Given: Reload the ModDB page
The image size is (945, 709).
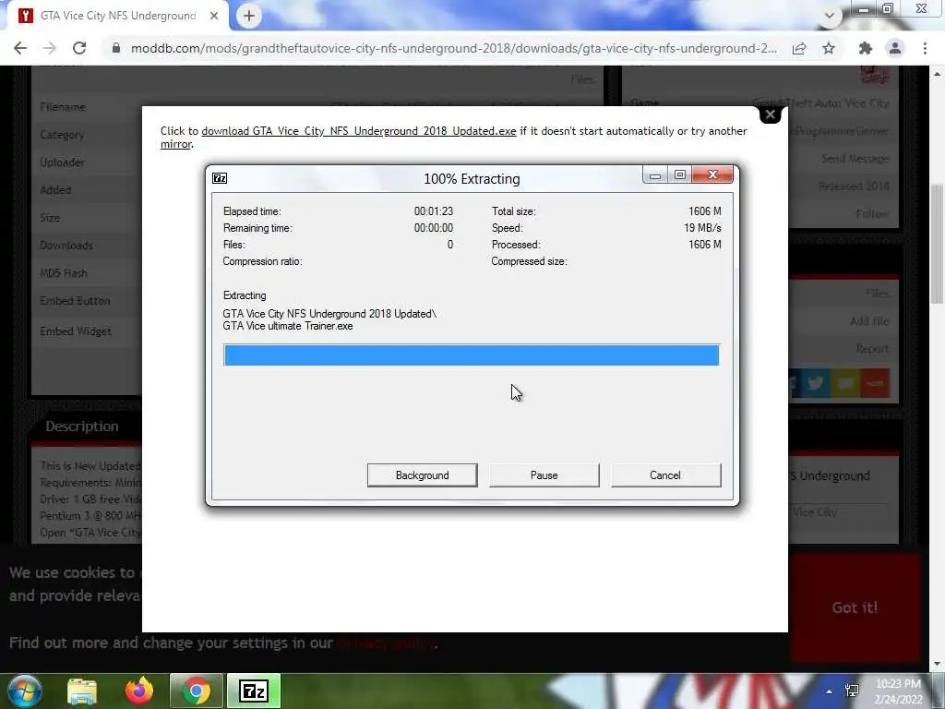Looking at the screenshot, I should click(x=79, y=48).
